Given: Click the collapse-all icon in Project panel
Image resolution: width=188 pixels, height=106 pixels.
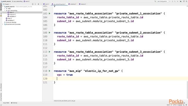Looking at the screenshot, I should click(35, 4).
